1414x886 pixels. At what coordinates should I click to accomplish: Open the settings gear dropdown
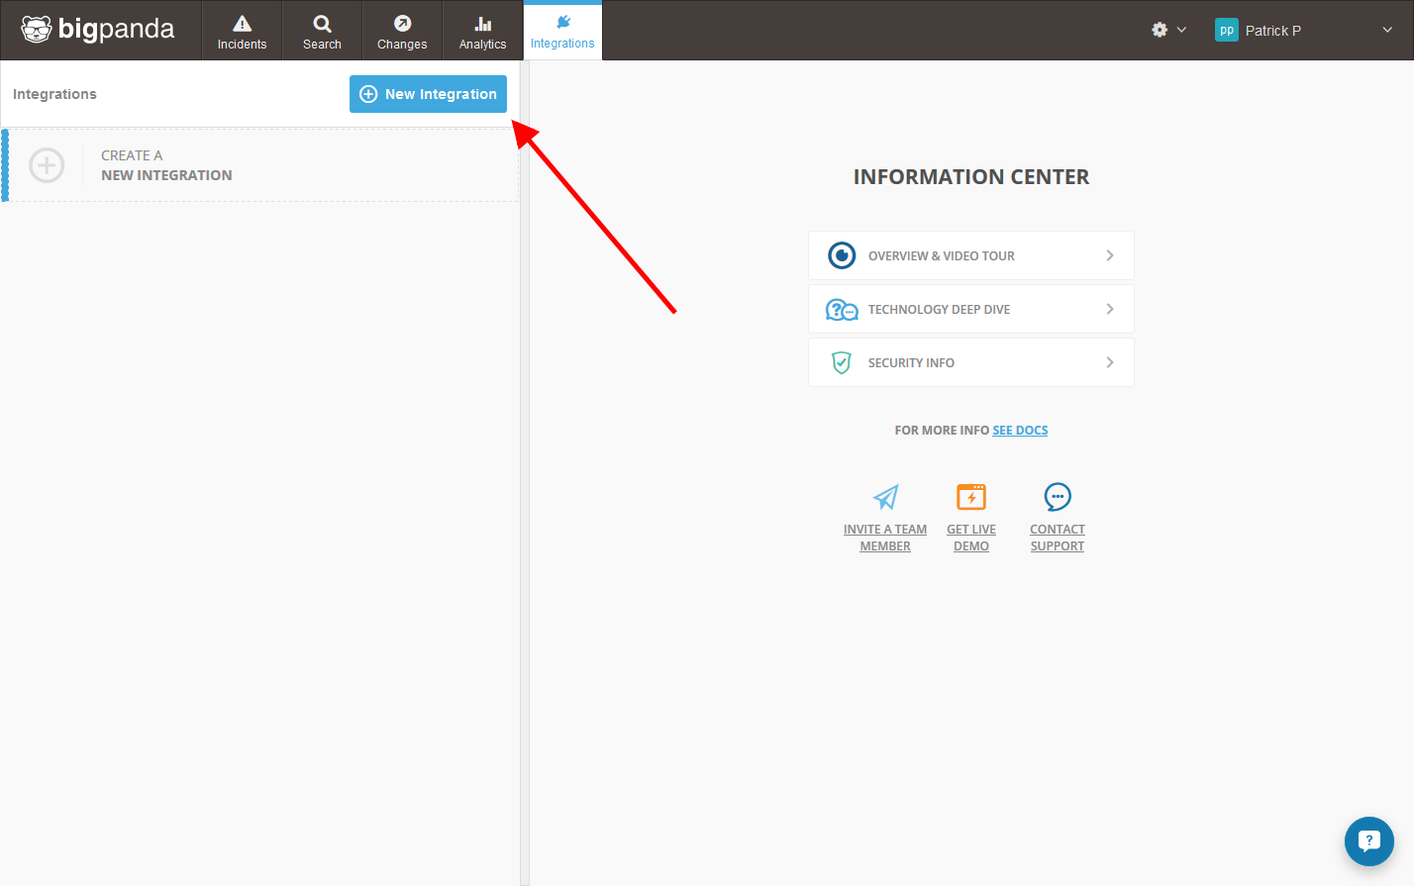1167,30
